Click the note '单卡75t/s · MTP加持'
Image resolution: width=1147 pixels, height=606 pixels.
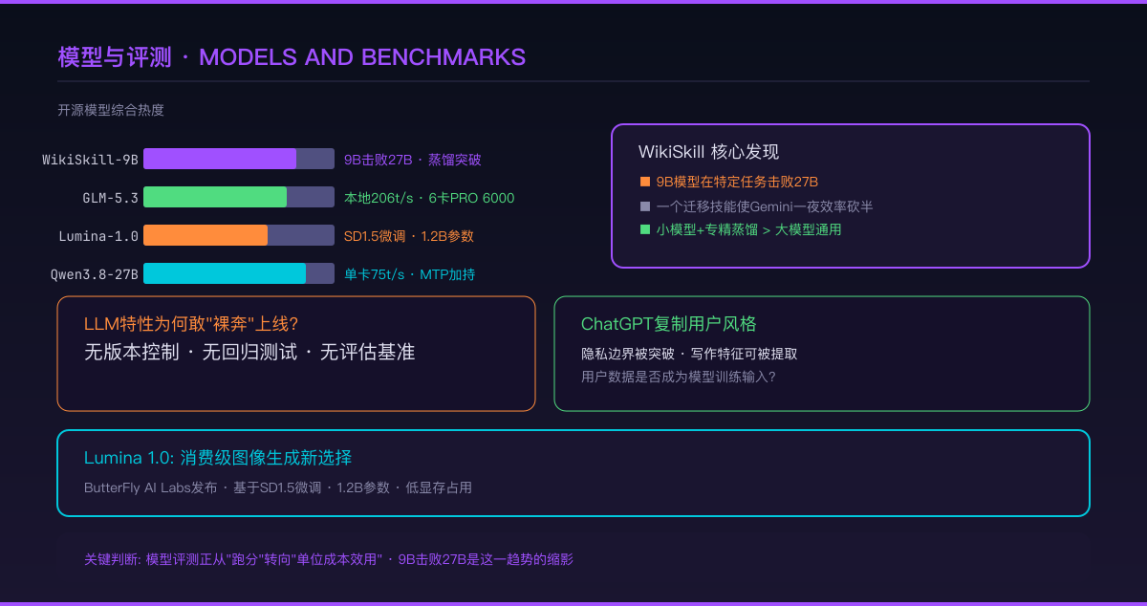pos(409,274)
